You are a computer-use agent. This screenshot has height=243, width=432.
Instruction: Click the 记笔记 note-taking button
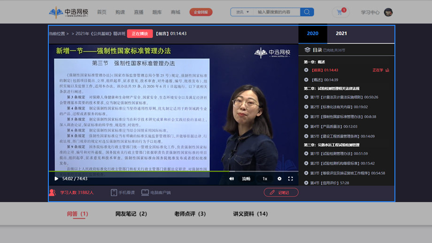click(x=281, y=192)
